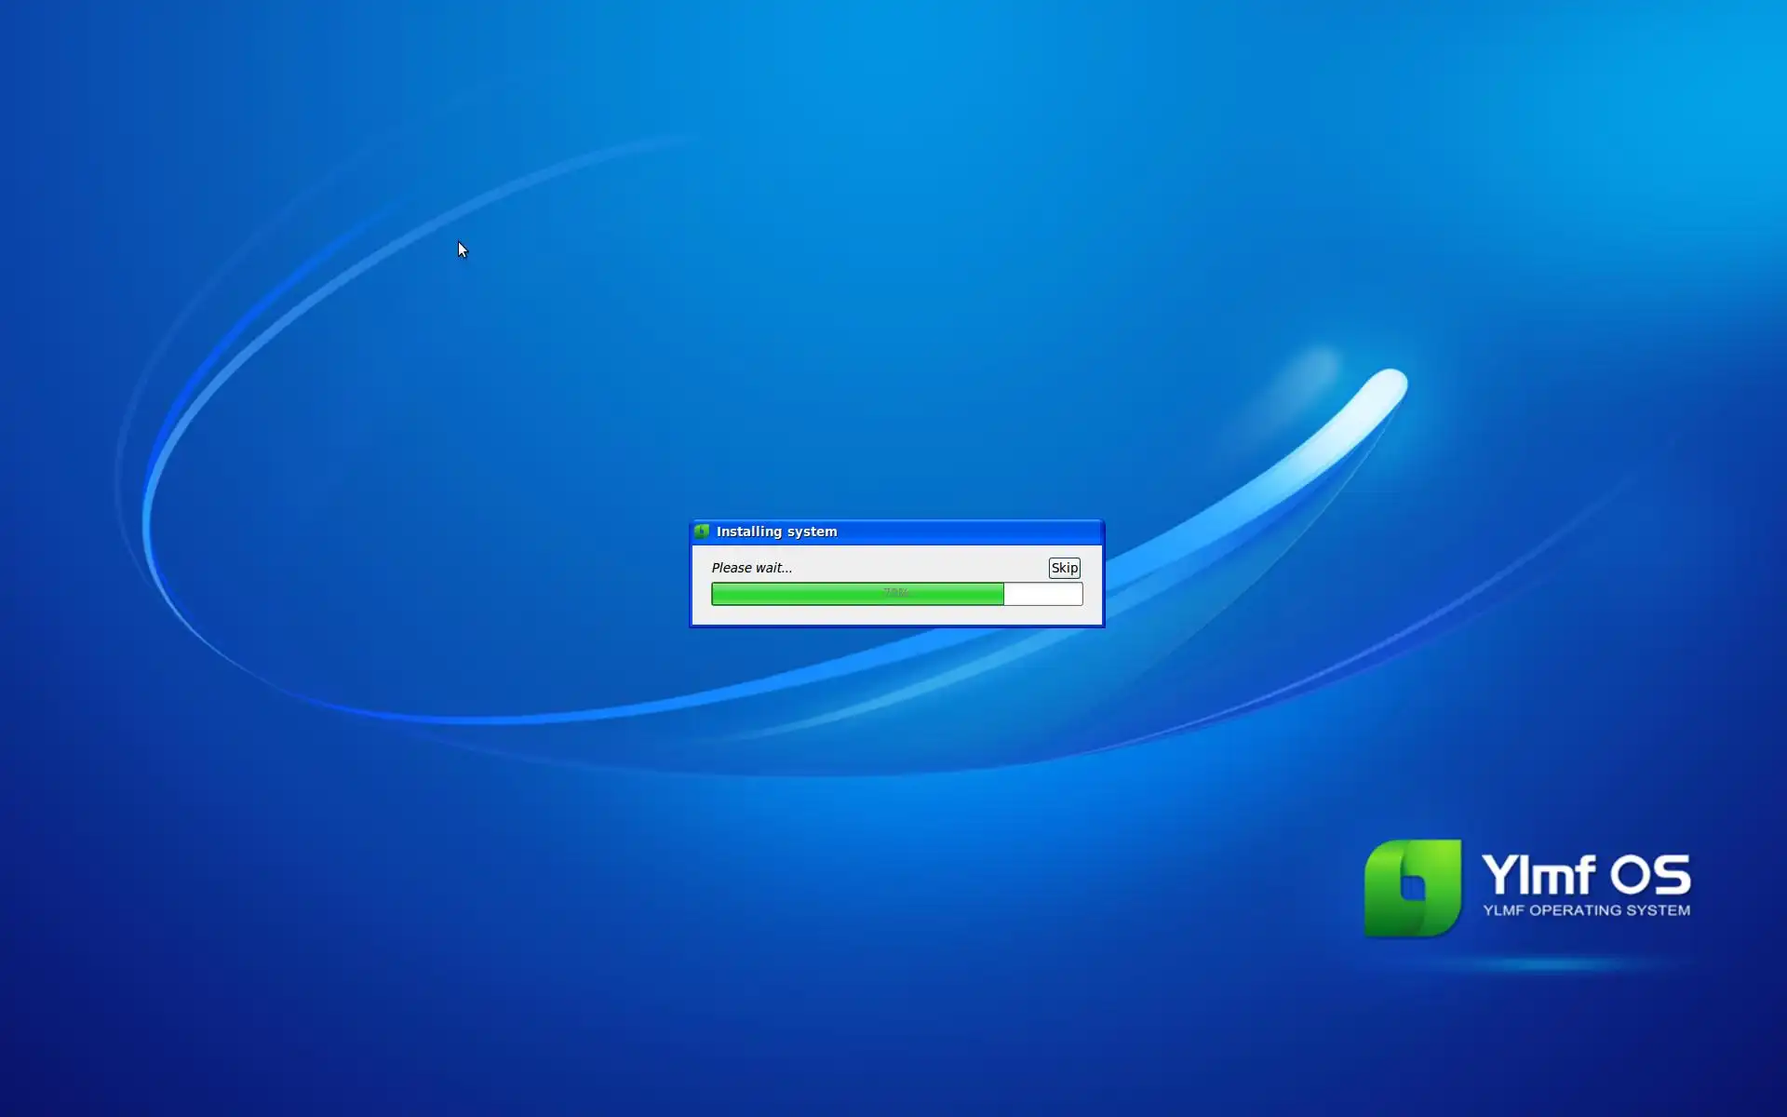
Task: Click the "YLMF OPERATING SYSTEM" subtitle text
Action: tap(1586, 910)
